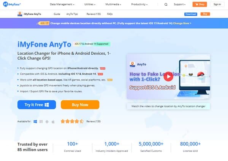Play the How to Fake Location video
This screenshot has height=161, width=228.
[168, 76]
